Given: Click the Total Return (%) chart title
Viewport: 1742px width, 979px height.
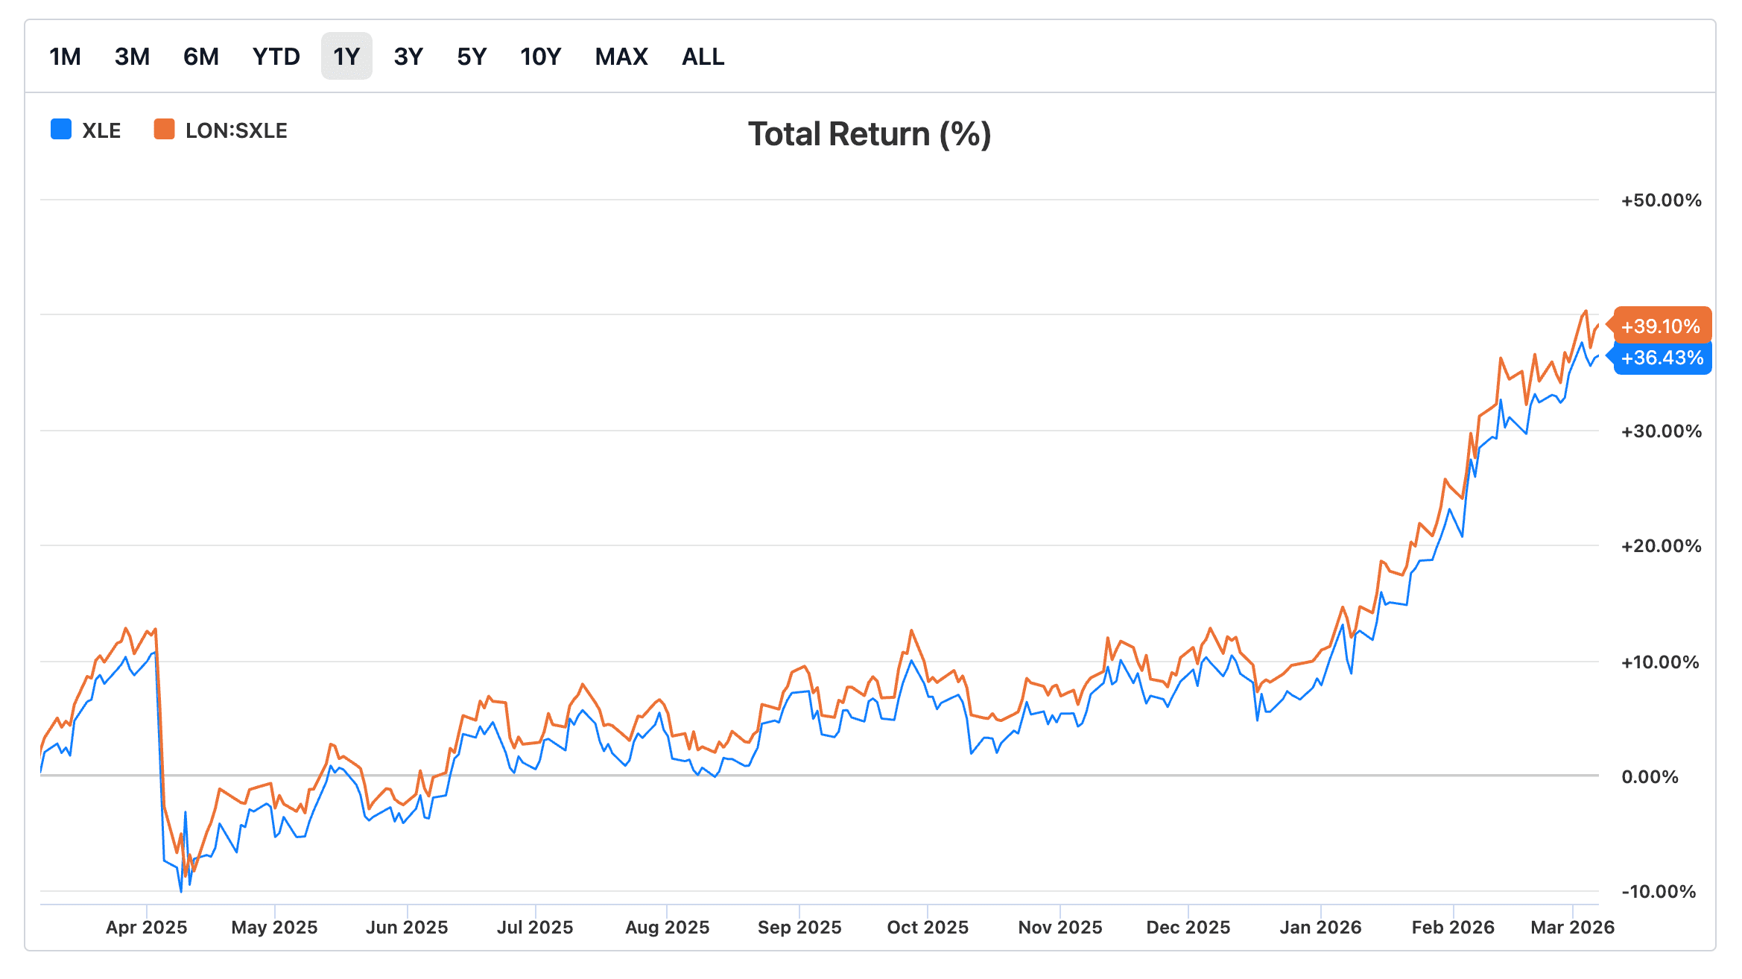Looking at the screenshot, I should click(870, 135).
